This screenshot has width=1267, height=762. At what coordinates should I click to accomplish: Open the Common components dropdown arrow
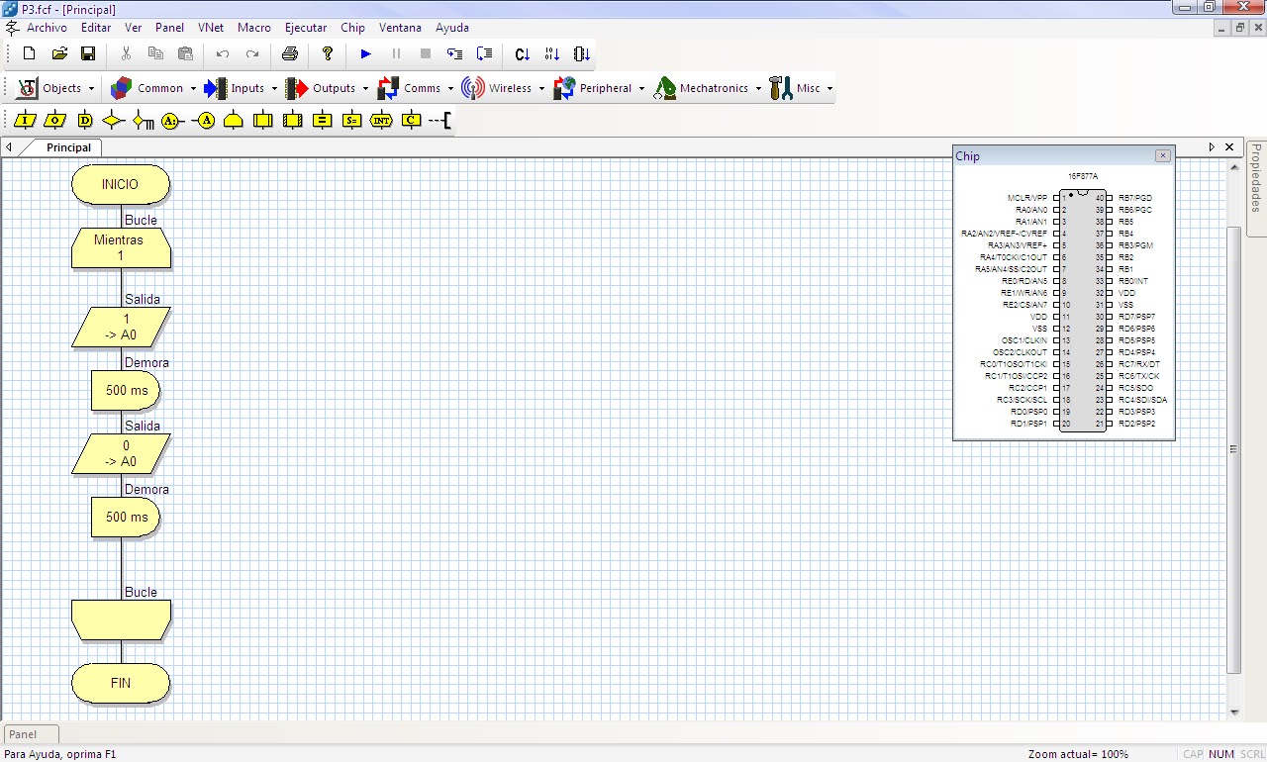point(194,87)
